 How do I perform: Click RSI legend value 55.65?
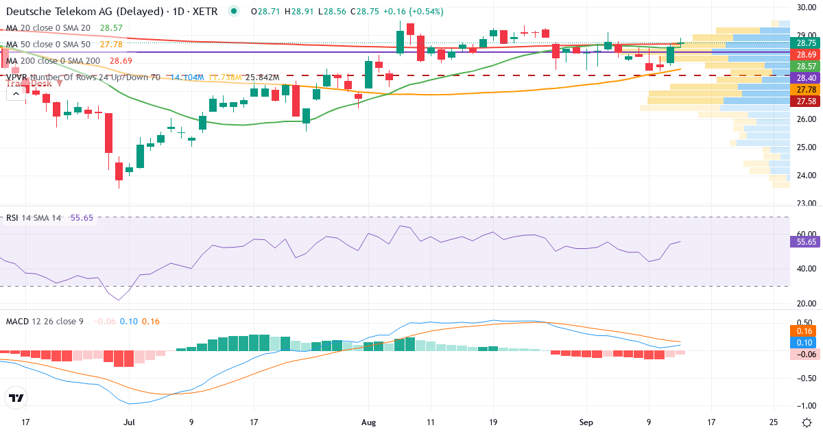[x=83, y=218]
